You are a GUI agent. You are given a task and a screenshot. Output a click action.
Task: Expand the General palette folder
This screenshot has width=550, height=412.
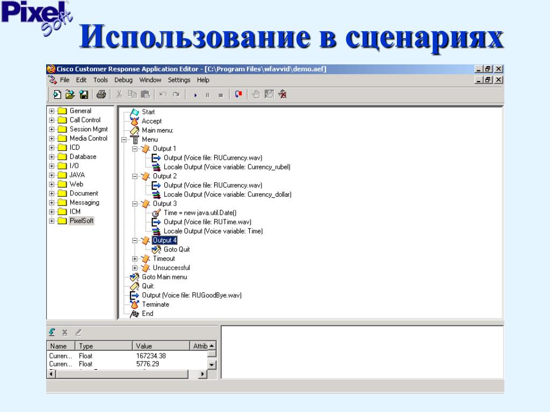(52, 111)
